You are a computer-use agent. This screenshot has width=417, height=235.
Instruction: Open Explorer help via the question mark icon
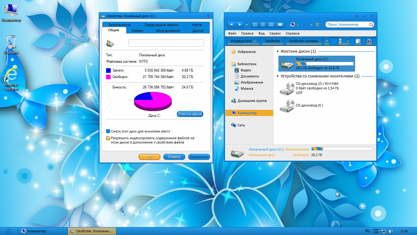369,41
